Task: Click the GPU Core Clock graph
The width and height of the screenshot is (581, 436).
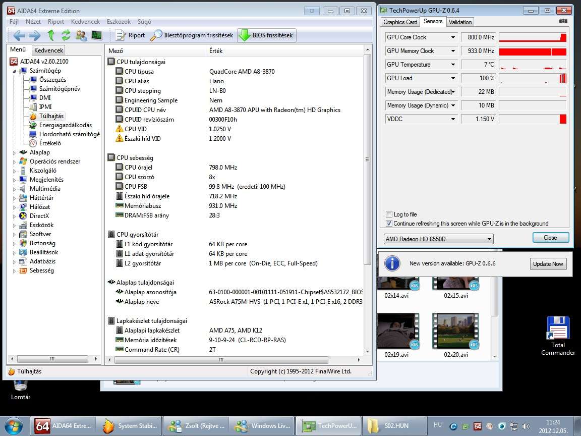Action: click(x=533, y=37)
